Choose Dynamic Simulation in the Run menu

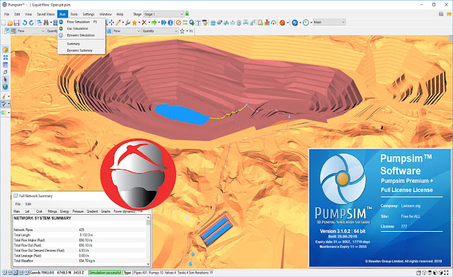point(81,35)
